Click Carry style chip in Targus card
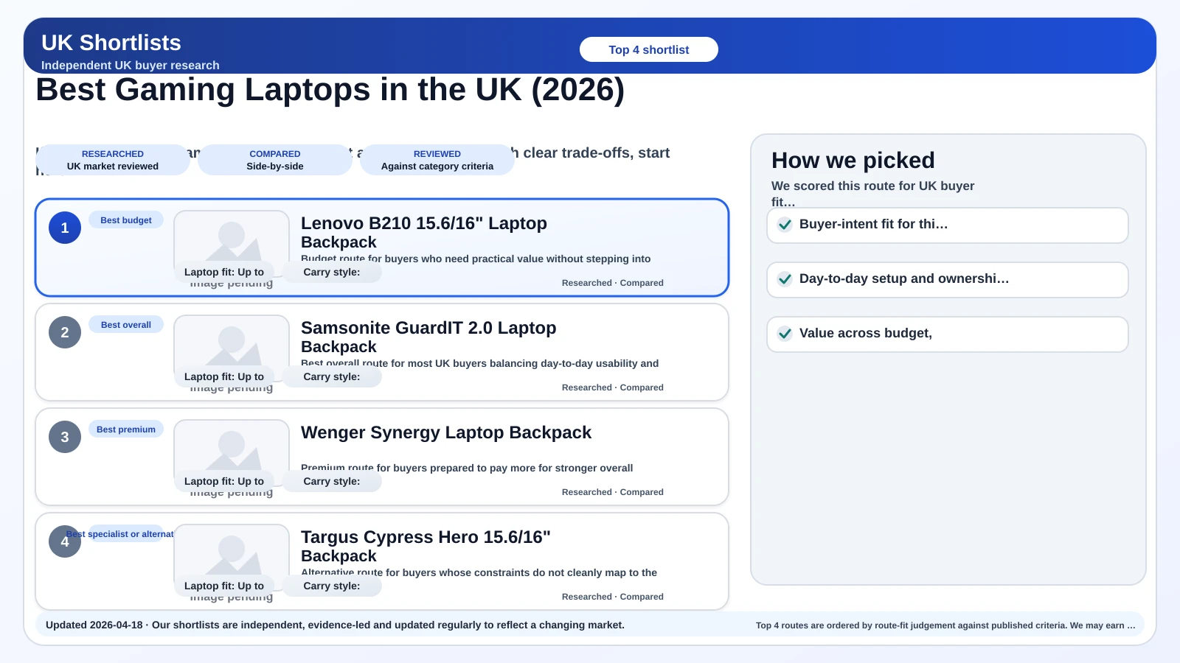Image resolution: width=1180 pixels, height=663 pixels. pyautogui.click(x=332, y=586)
